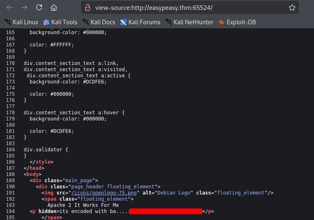This screenshot has height=220, width=314.
Task: Open the Exploit-DB bookmark
Action: [237, 22]
